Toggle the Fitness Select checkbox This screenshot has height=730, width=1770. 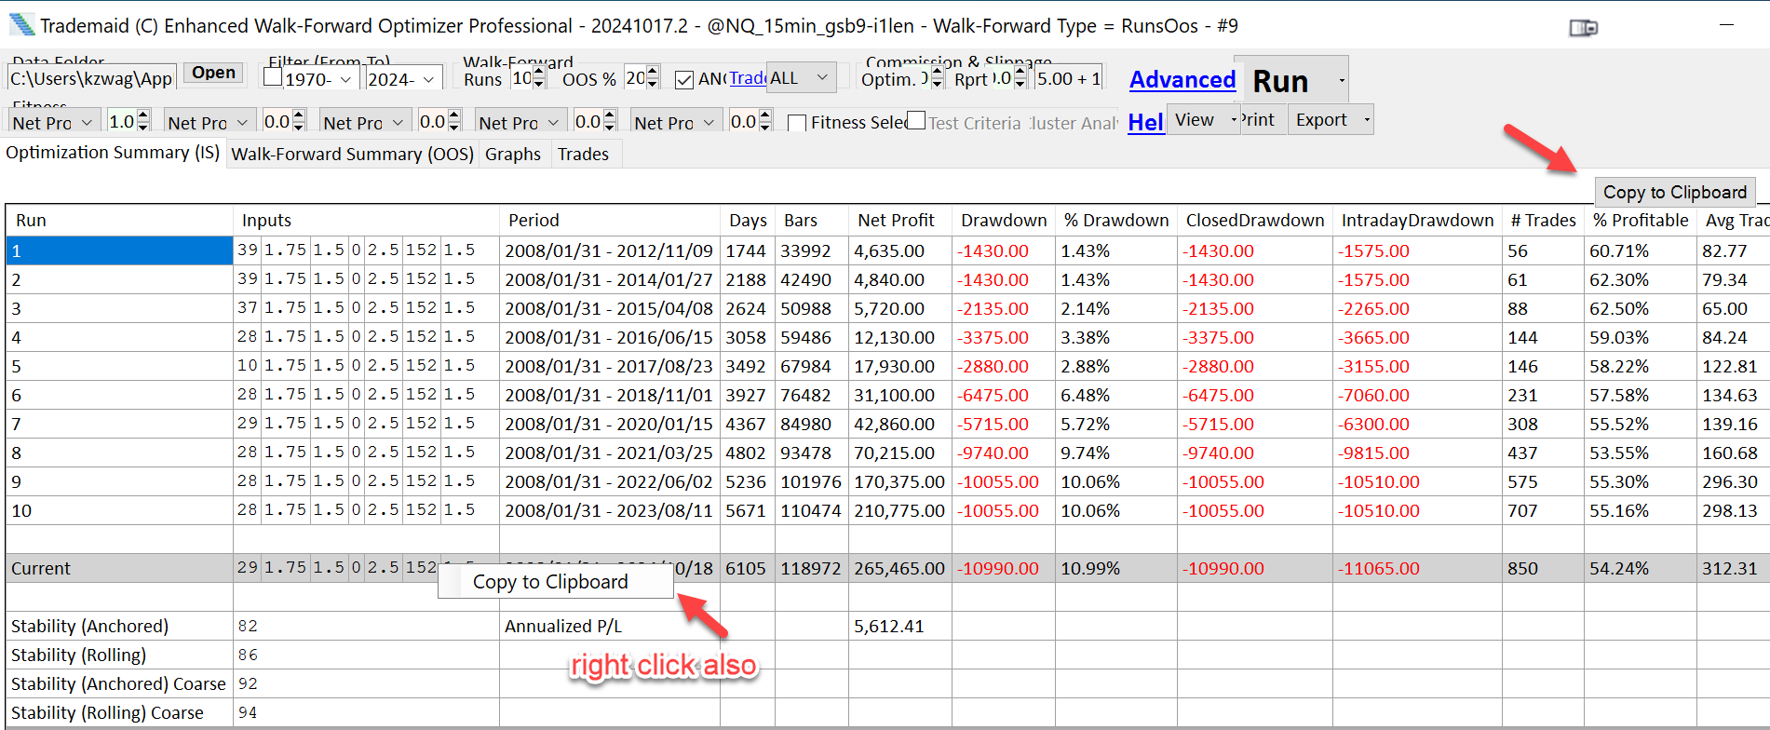(797, 123)
